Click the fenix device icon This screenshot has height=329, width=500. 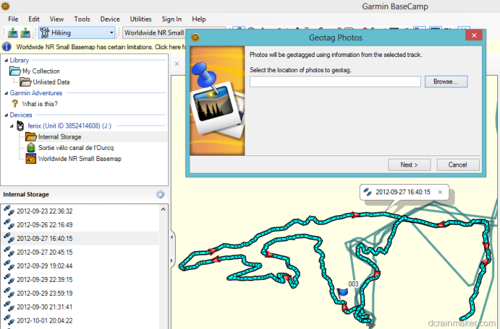20,126
